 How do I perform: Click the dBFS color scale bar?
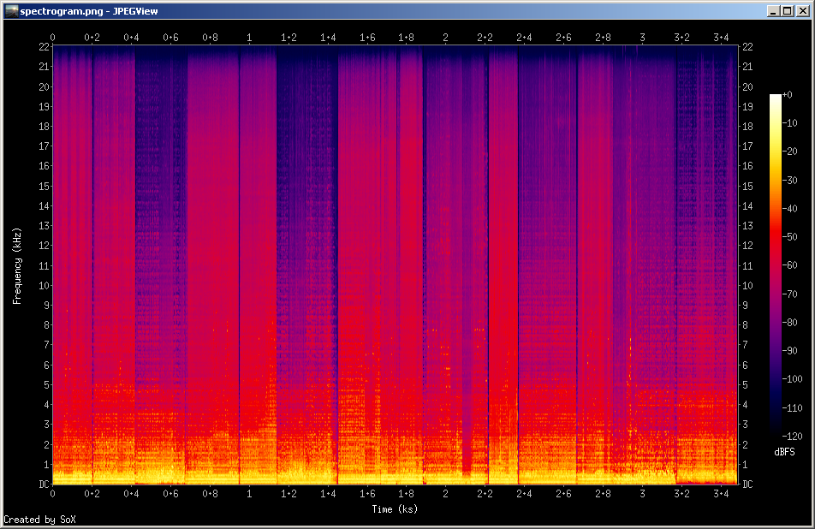coord(775,264)
